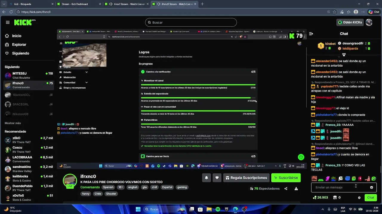
Task: Send message with green Chat button
Action: pyautogui.click(x=371, y=197)
